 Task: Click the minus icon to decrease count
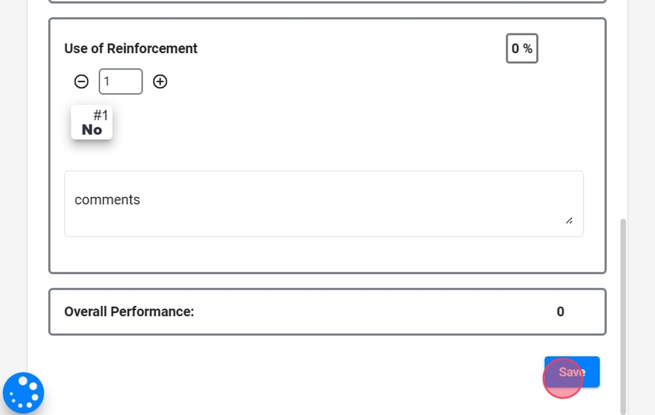[x=81, y=82]
